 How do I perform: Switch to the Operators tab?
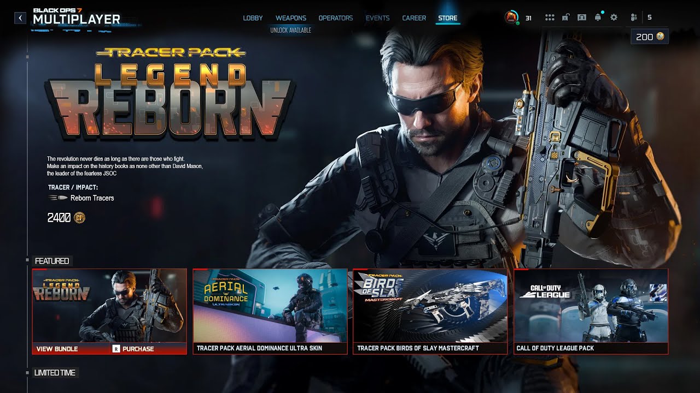[x=336, y=18]
